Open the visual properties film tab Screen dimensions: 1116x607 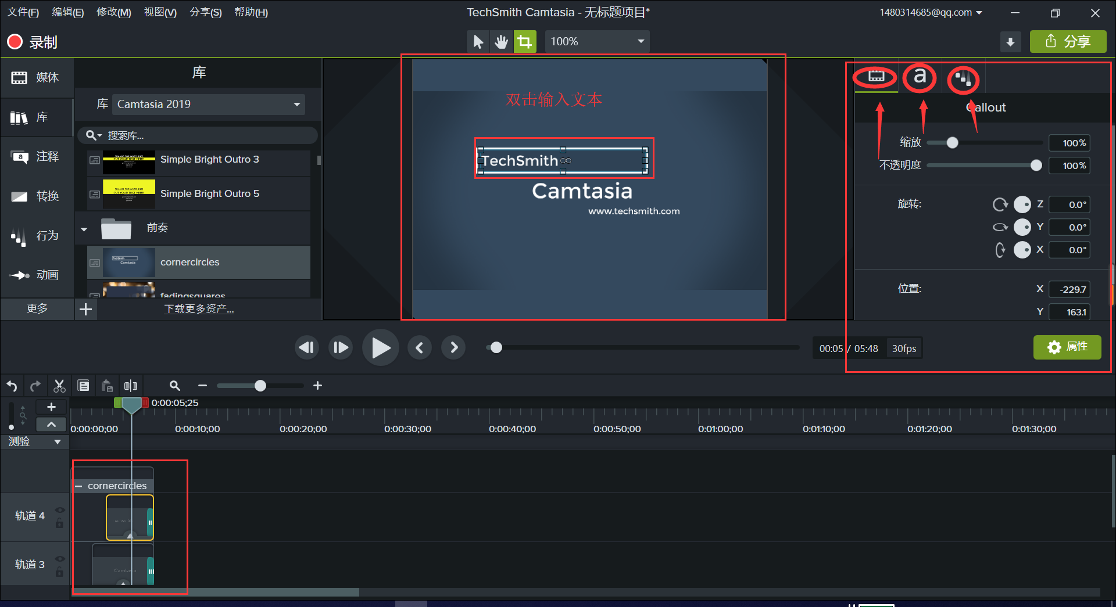coord(876,77)
